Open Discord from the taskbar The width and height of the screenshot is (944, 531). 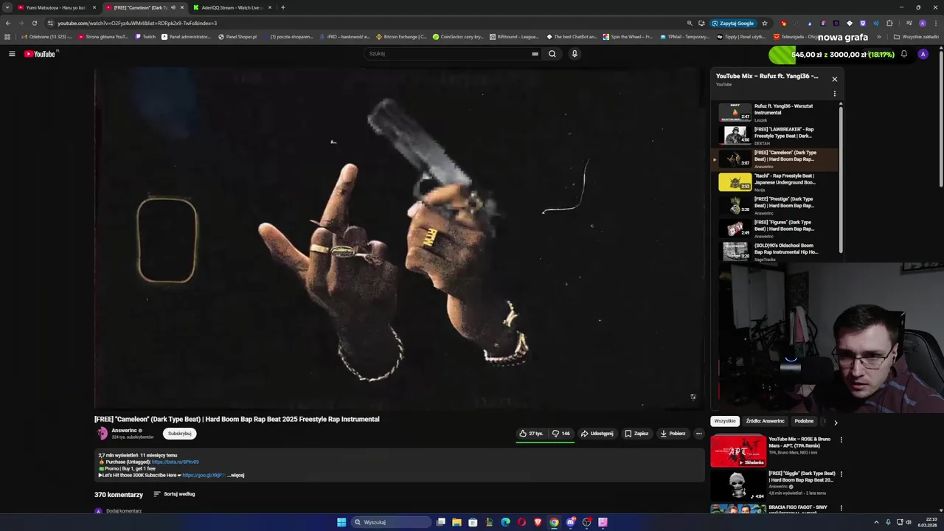tap(570, 522)
